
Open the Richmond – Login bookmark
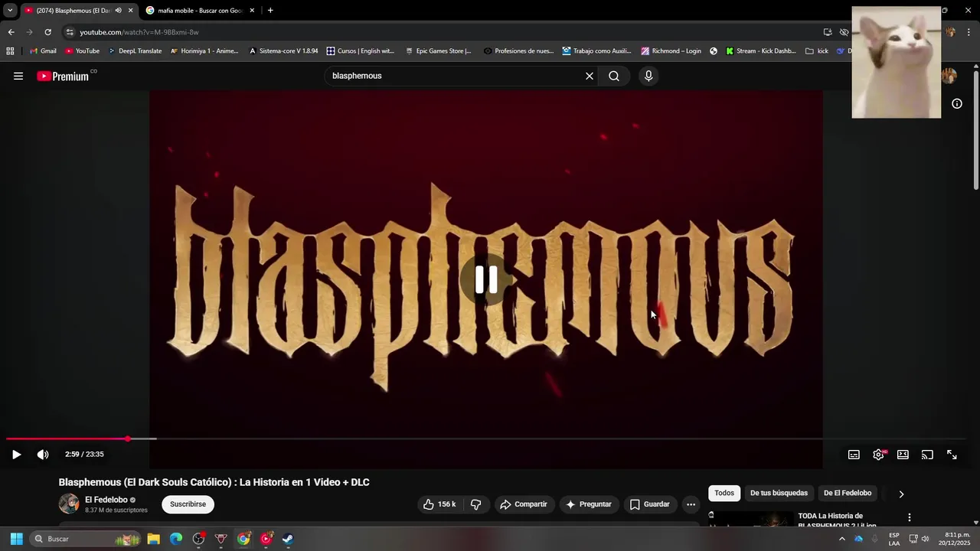pyautogui.click(x=671, y=51)
